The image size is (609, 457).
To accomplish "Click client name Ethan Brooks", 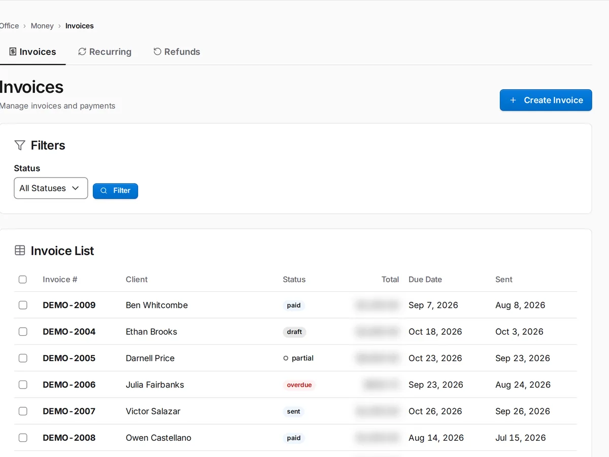I will click(151, 332).
